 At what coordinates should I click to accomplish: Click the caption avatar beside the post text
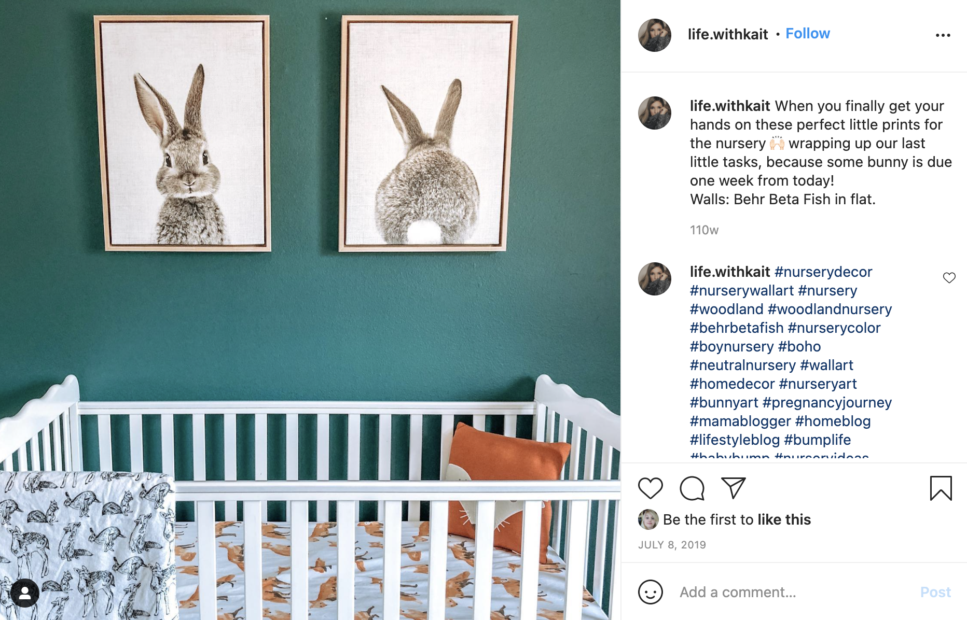(x=655, y=113)
